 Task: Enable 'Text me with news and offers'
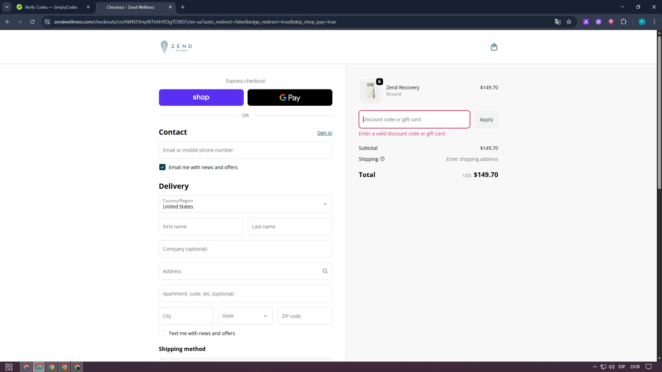coord(162,333)
